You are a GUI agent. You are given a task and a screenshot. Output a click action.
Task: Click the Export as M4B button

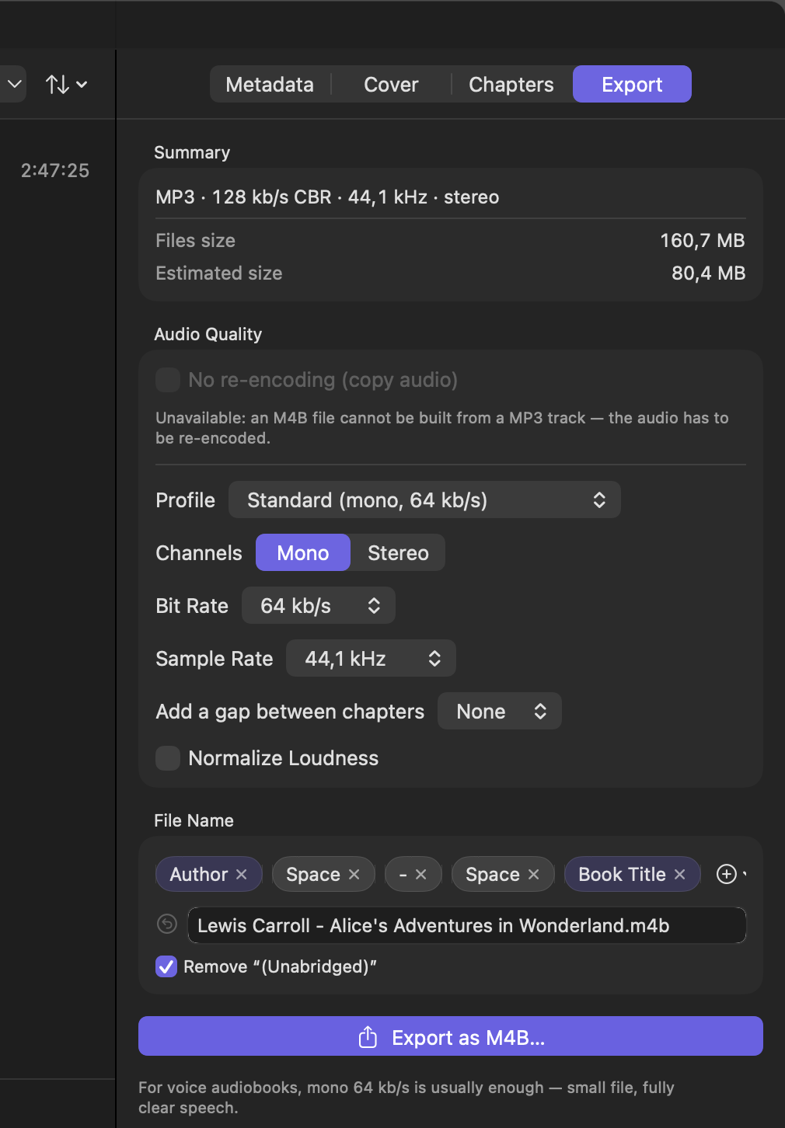[451, 1036]
